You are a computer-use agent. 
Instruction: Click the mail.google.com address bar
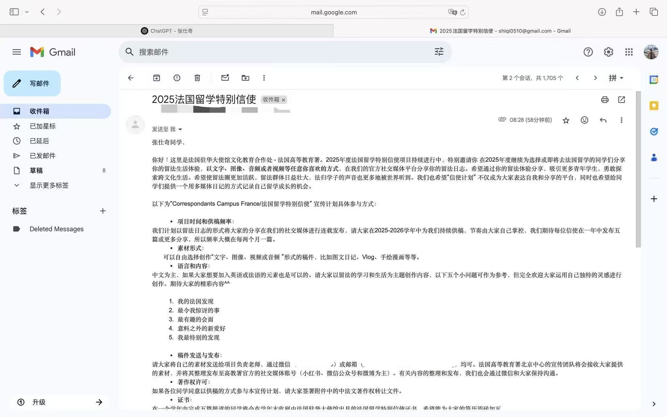point(333,12)
